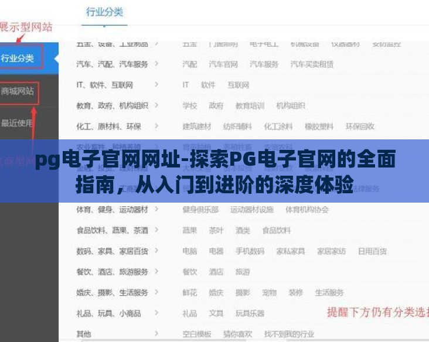Screen dimensions: 429x342
Task: Choose the 软件 subcategory
Action: [208, 85]
